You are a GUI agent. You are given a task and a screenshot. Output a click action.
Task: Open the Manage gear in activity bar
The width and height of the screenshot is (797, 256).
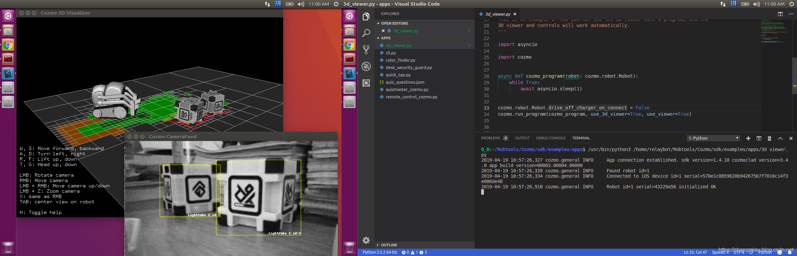pyautogui.click(x=366, y=240)
